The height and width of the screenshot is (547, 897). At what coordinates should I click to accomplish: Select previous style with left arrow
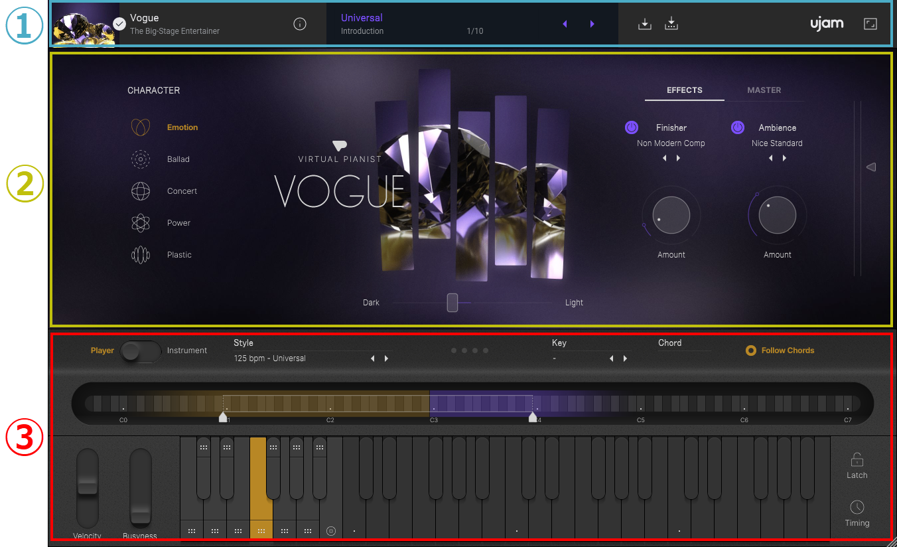[x=373, y=358]
